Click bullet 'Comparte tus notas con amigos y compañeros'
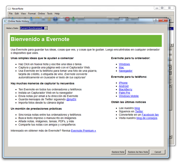Viewport: 182px width, 165px height. (47, 125)
